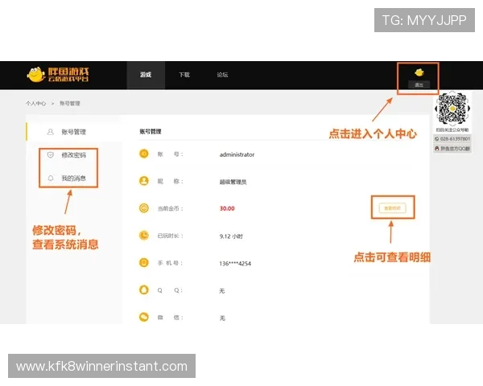Click the bell icon beside 我的消息
This screenshot has width=483, height=386.
point(51,178)
